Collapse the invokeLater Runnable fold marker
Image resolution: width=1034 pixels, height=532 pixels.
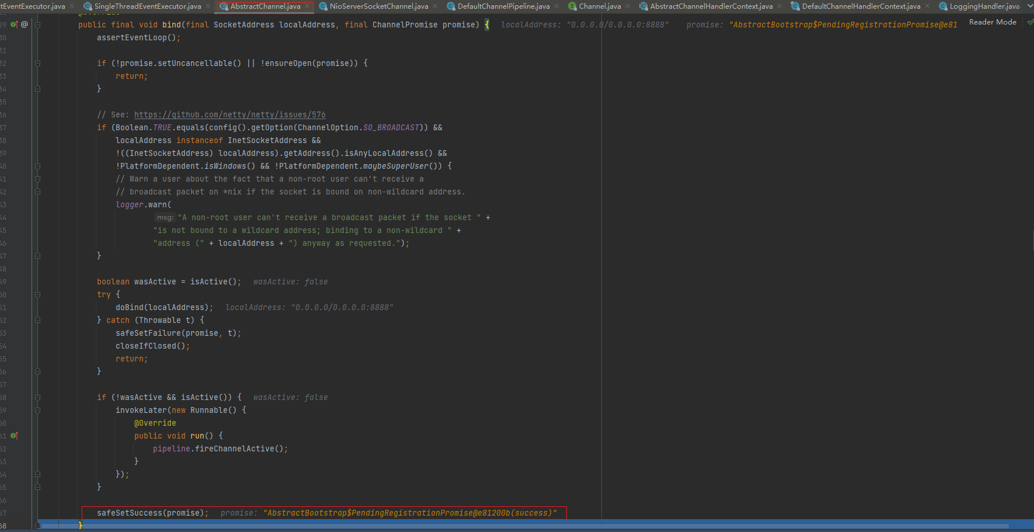coord(37,410)
